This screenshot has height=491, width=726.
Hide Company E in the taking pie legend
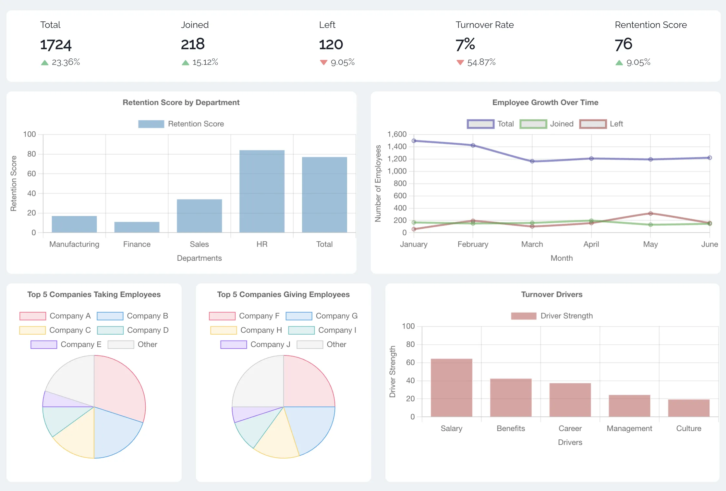coord(44,344)
